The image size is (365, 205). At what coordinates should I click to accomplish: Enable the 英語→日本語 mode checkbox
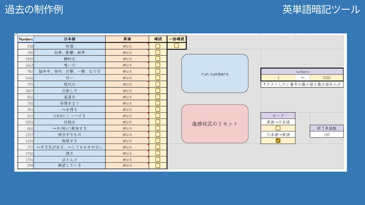(x=278, y=128)
